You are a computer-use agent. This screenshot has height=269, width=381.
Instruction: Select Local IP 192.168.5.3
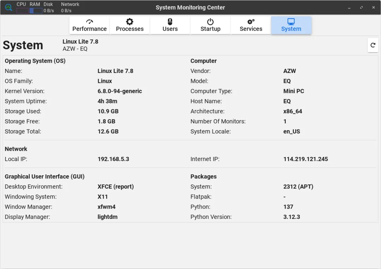click(x=114, y=159)
